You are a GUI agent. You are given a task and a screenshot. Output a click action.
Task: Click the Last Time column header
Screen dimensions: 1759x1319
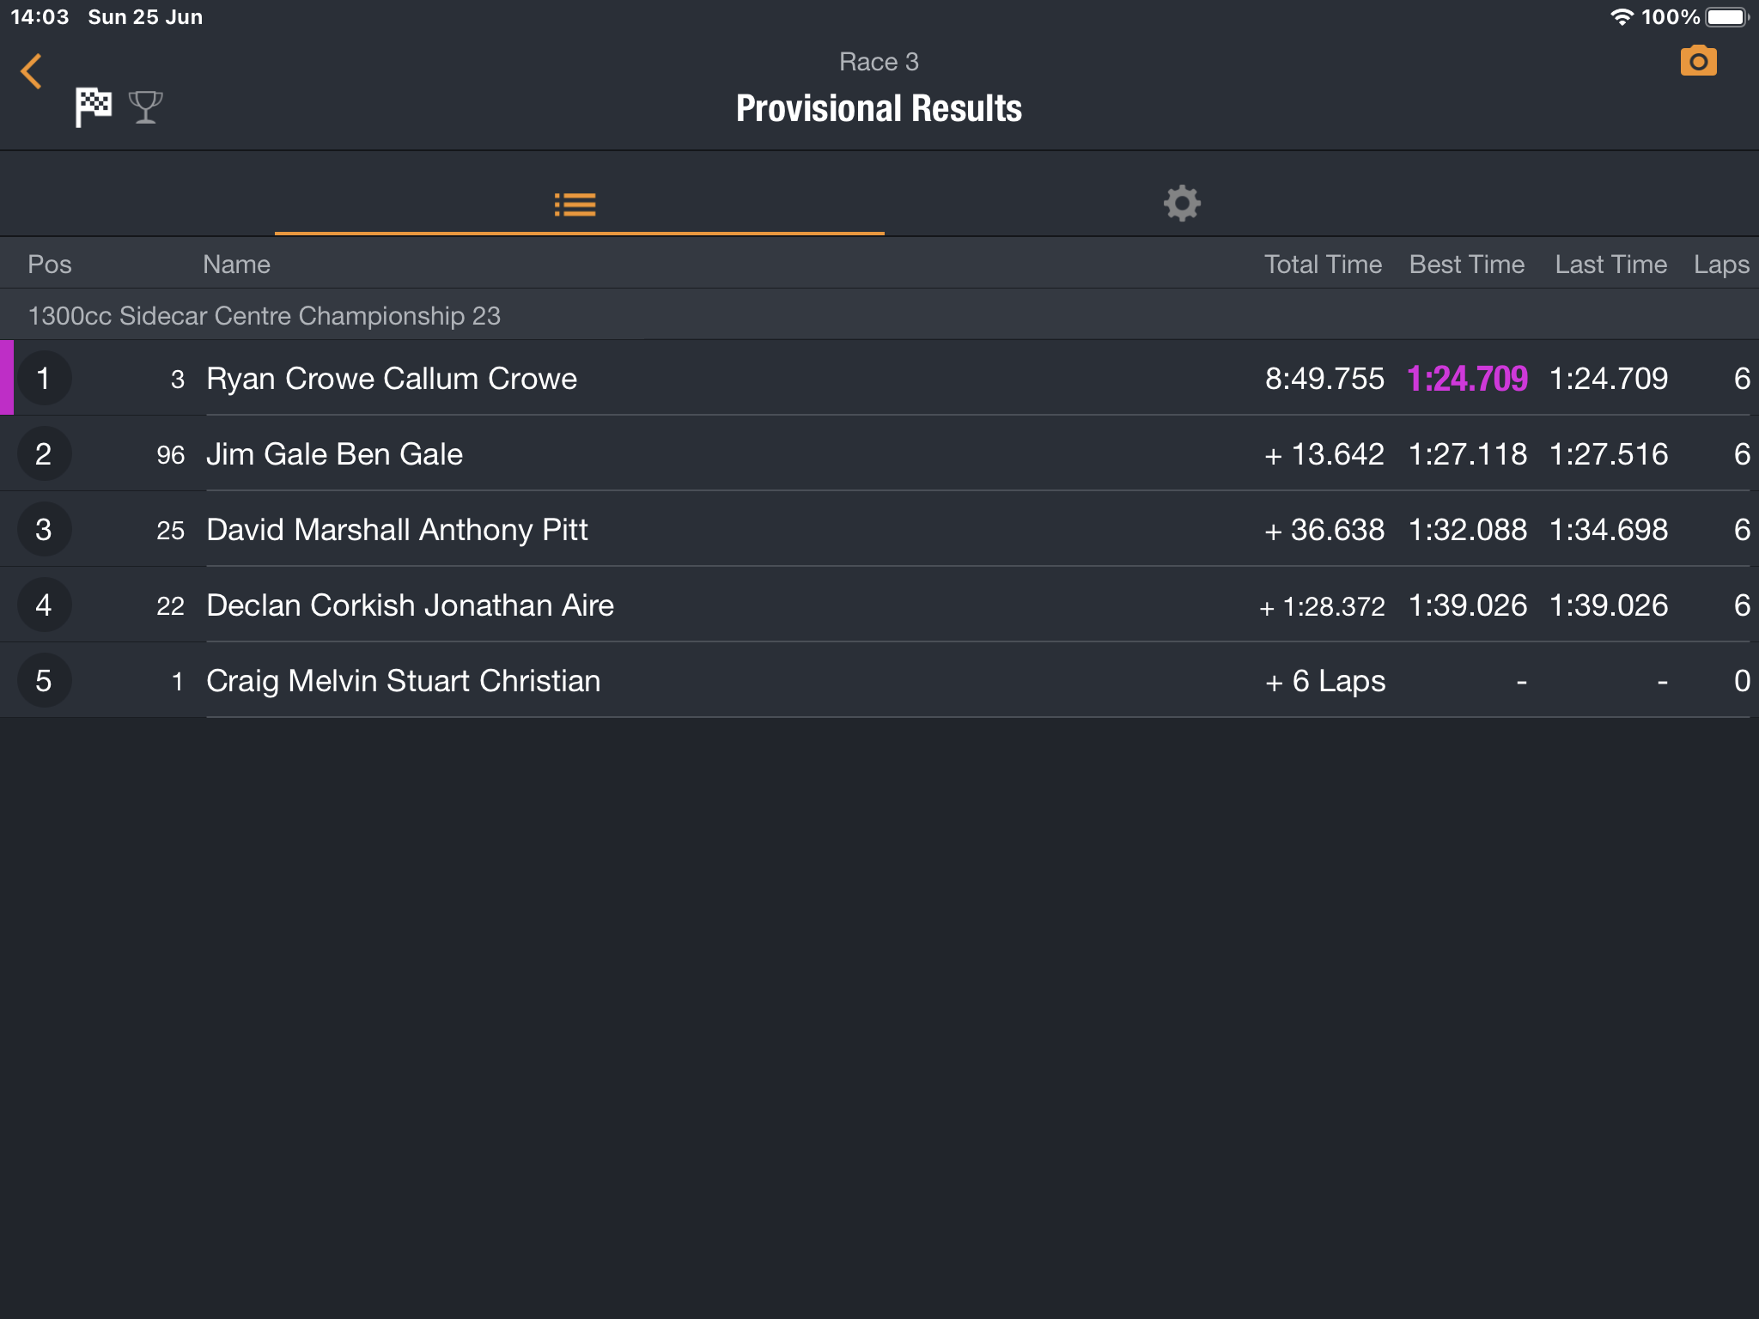coord(1610,264)
